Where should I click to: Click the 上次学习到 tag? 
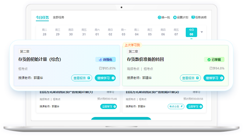(x=132, y=45)
